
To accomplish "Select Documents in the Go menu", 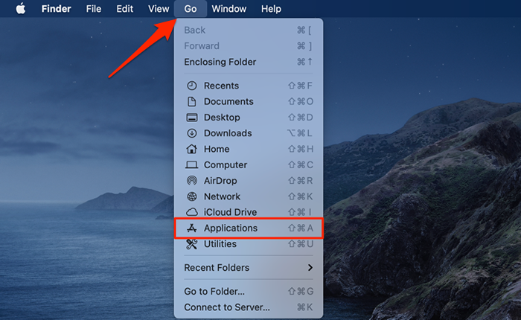I will [249, 102].
